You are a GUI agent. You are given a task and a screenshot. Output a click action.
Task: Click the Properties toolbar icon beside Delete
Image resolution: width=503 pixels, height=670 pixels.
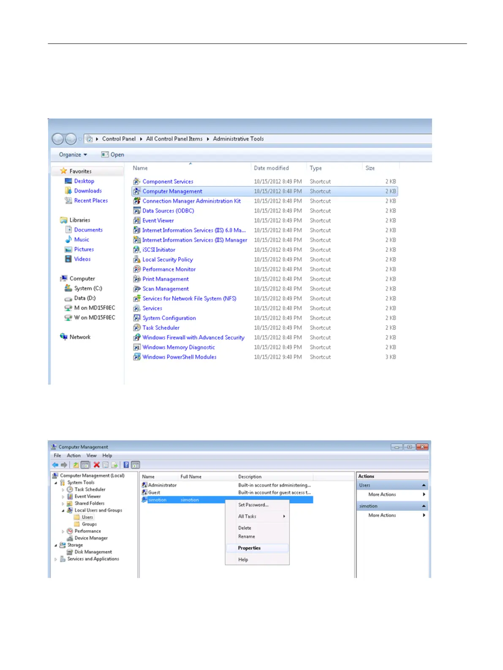[106, 465]
